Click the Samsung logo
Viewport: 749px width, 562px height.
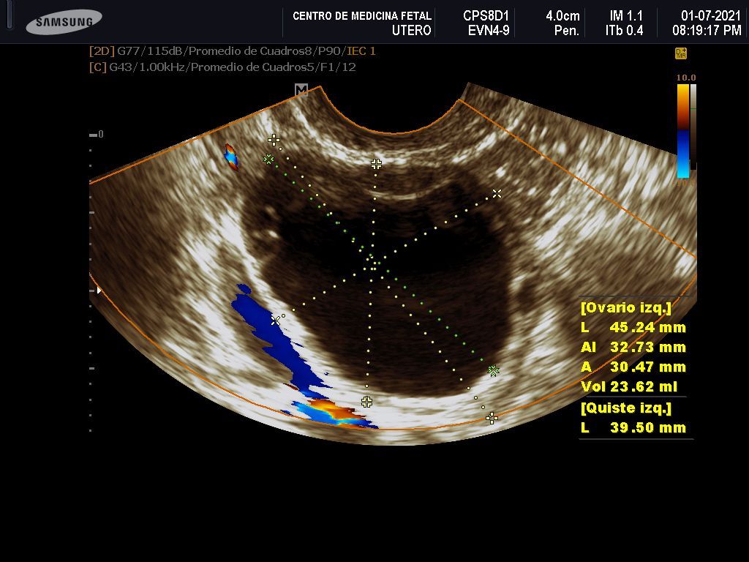(64, 22)
